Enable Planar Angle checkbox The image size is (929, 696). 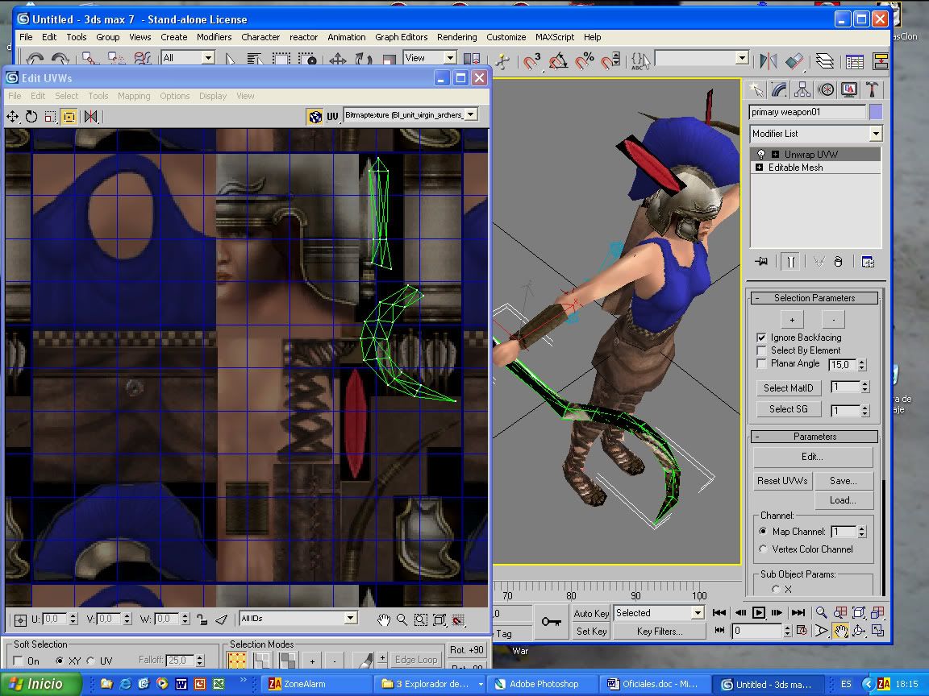click(762, 363)
